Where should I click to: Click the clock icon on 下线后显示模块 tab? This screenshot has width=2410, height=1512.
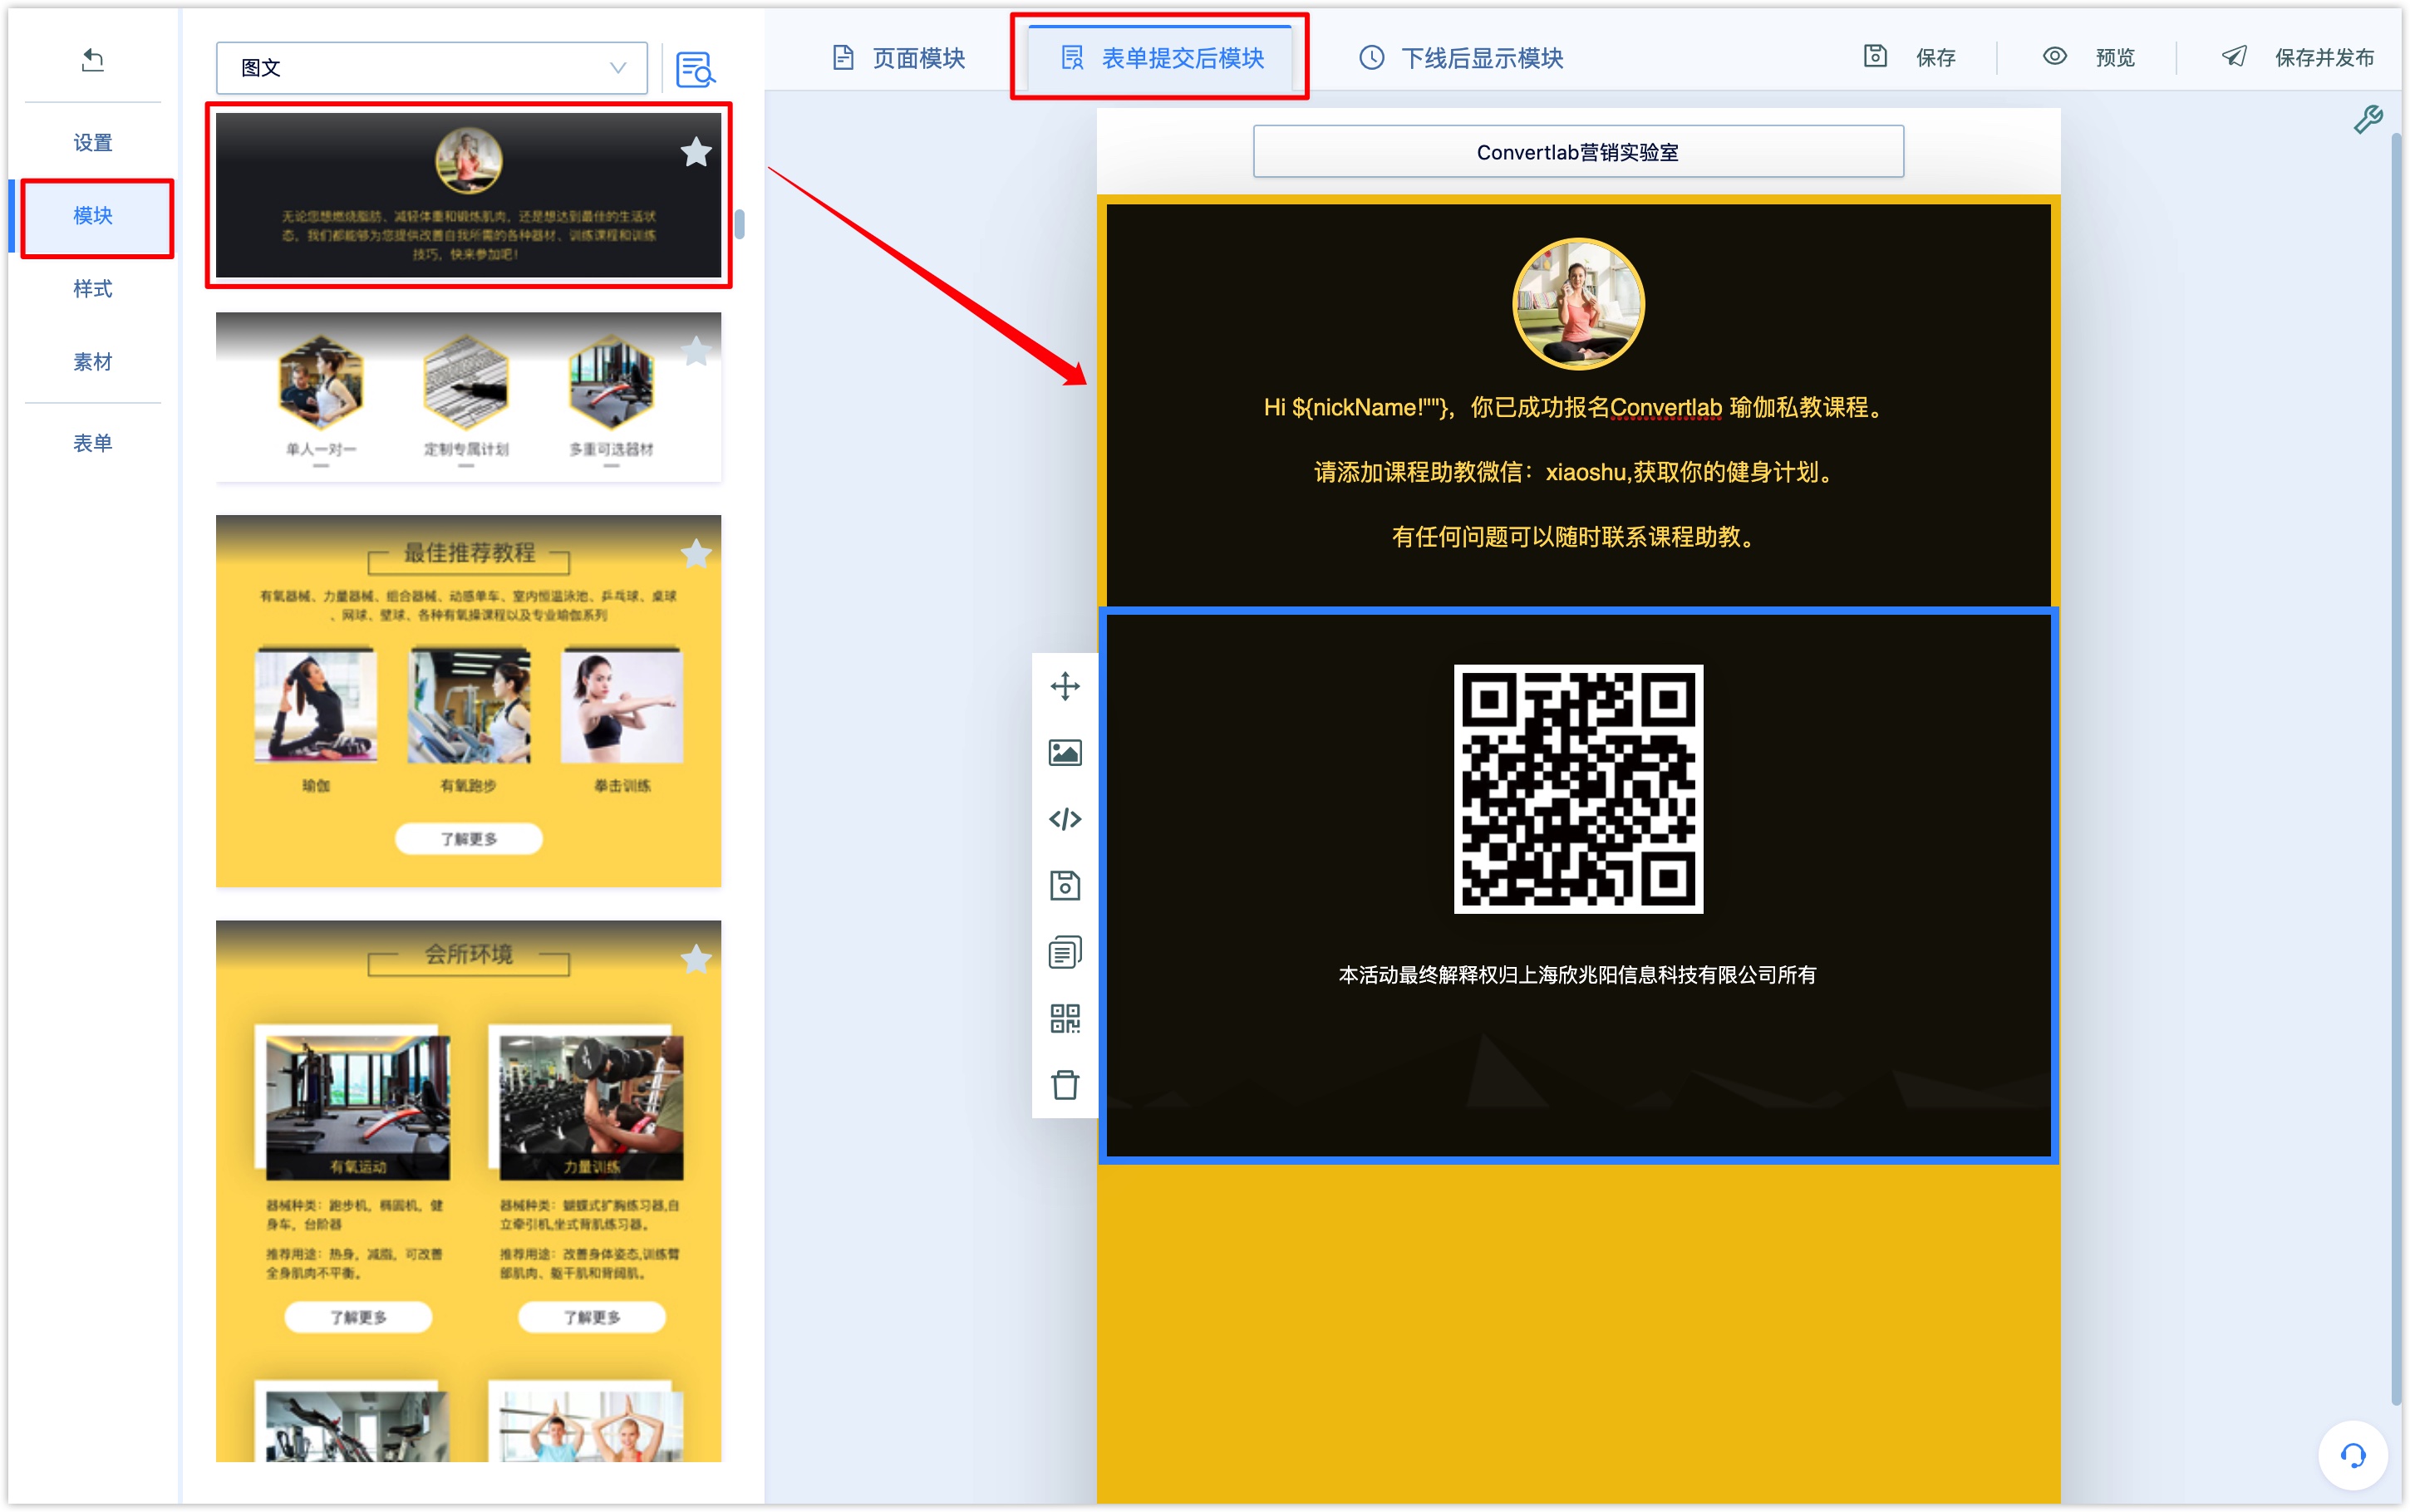(x=1371, y=58)
